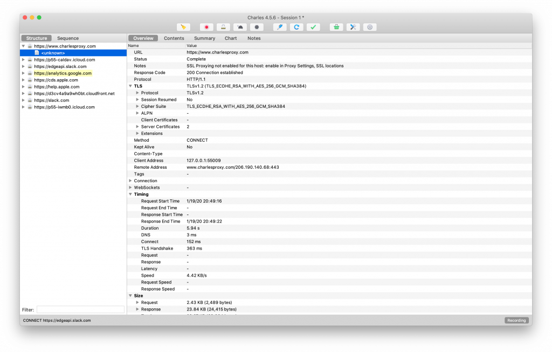Expand the analytics.google.com host

point(24,73)
